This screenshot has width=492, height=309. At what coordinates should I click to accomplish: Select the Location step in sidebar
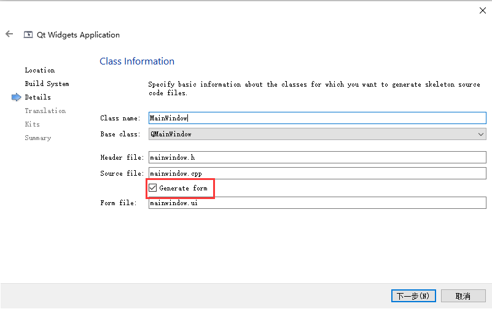40,70
